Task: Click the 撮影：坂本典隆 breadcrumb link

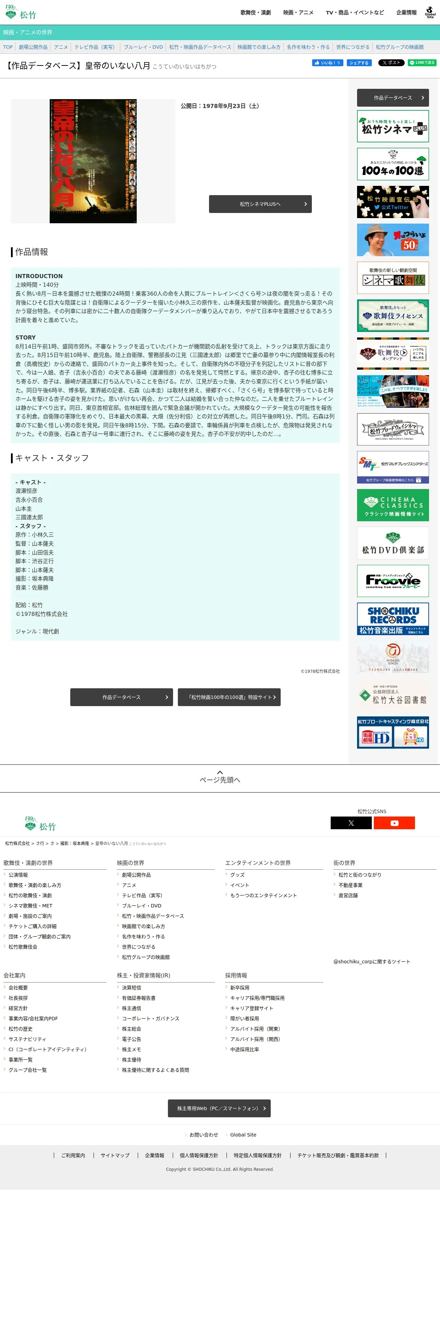Action: click(x=75, y=844)
